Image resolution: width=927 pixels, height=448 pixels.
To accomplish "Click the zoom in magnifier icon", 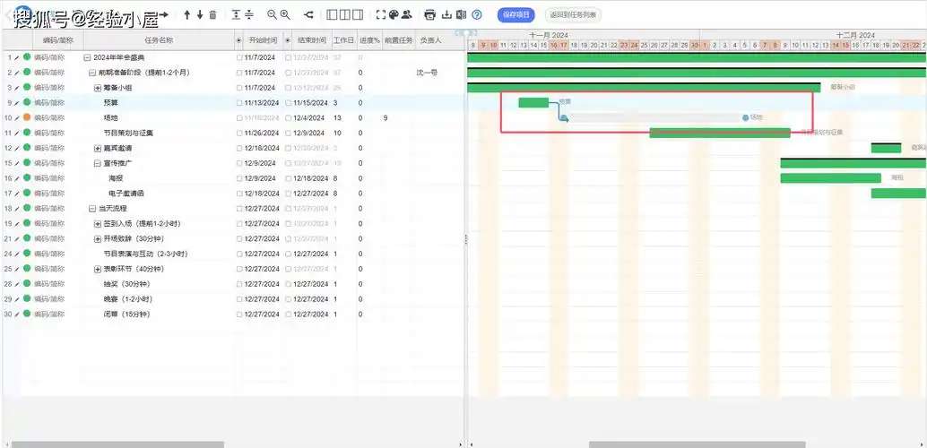I will pyautogui.click(x=285, y=14).
